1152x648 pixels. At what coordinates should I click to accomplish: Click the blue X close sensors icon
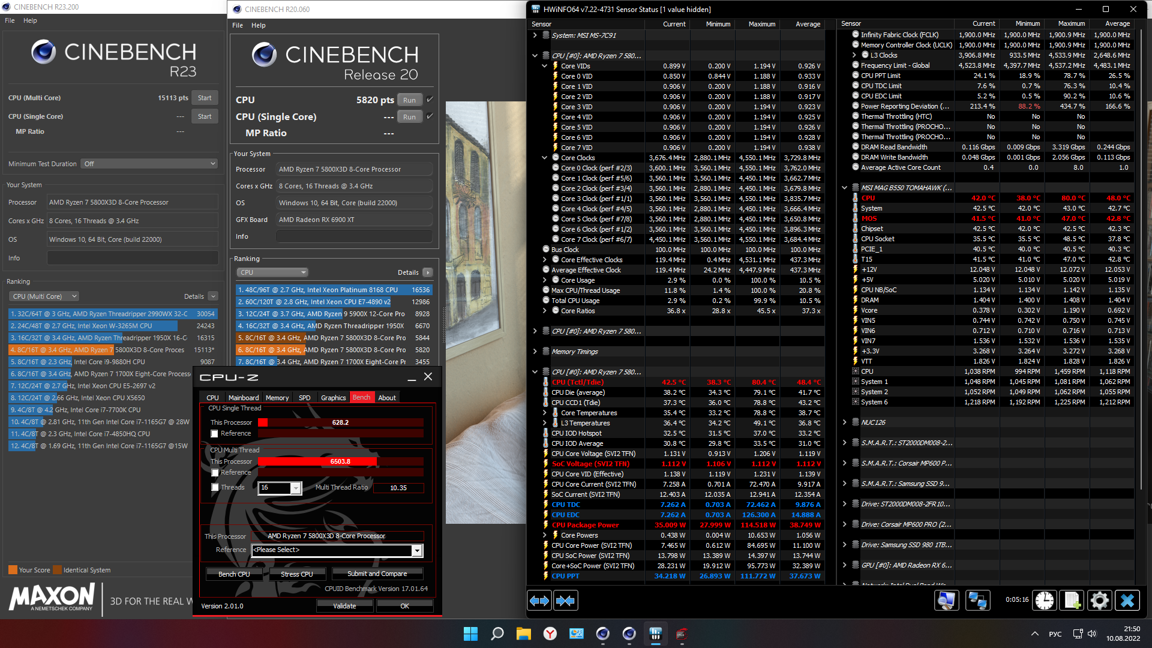pos(1127,601)
